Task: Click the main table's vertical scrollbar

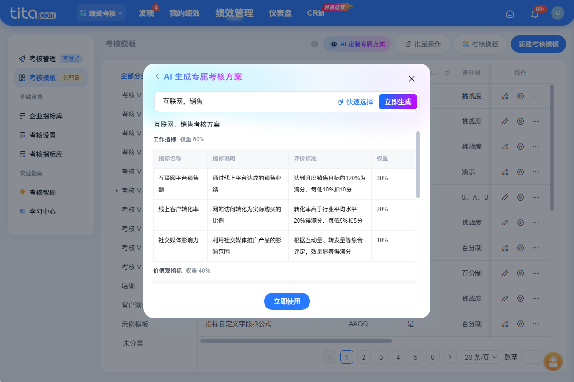Action: click(x=552, y=148)
